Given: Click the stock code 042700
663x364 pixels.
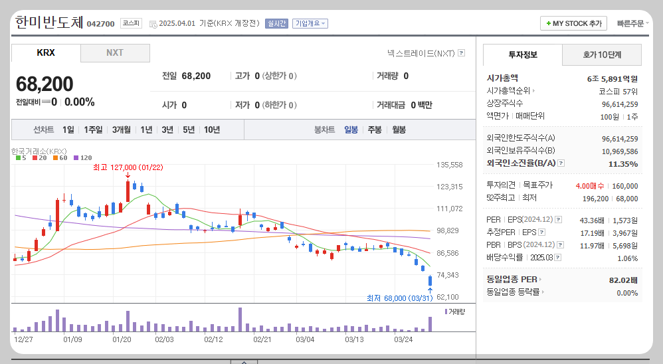Looking at the screenshot, I should tap(100, 24).
